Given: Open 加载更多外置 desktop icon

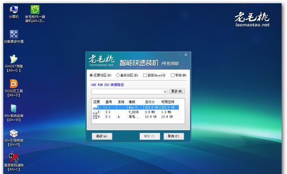Looking at the screenshot, I should (x=14, y=37).
